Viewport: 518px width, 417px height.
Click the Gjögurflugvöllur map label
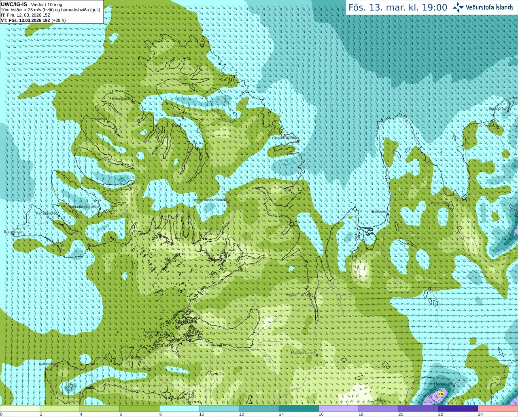point(284,138)
